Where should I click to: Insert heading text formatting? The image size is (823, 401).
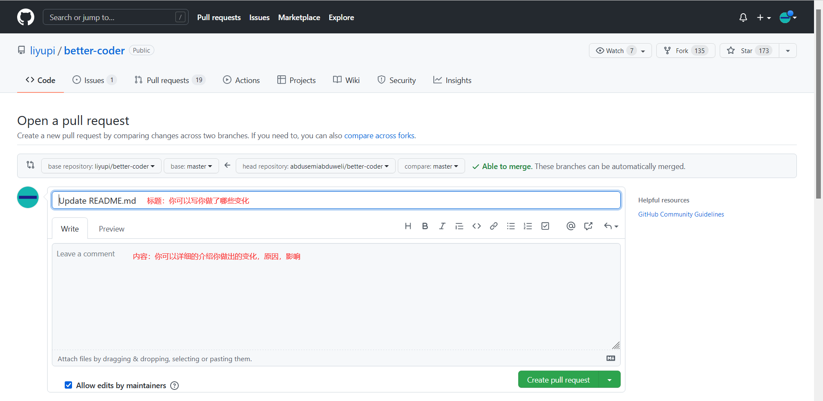coord(408,226)
